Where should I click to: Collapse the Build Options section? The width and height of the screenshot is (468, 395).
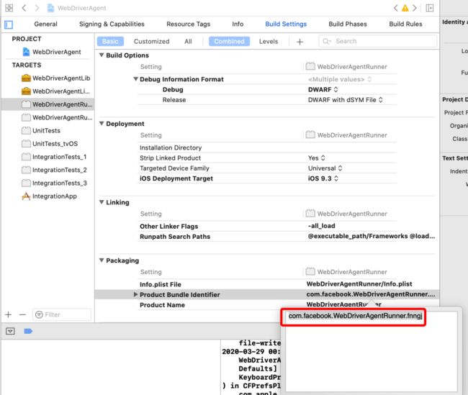pyautogui.click(x=102, y=55)
